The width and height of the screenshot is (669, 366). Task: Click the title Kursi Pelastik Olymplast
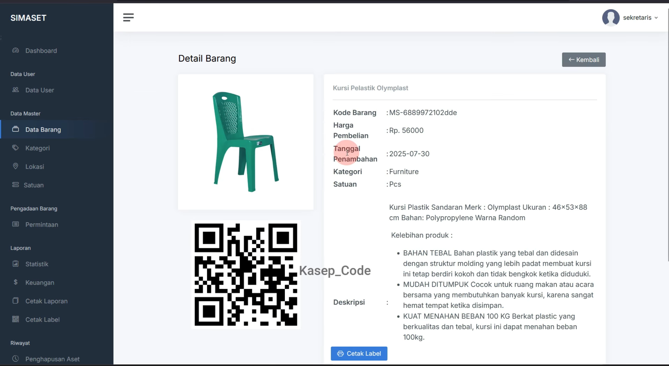(370, 88)
